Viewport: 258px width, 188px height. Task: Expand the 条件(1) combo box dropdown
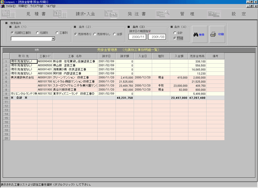coord(53,39)
